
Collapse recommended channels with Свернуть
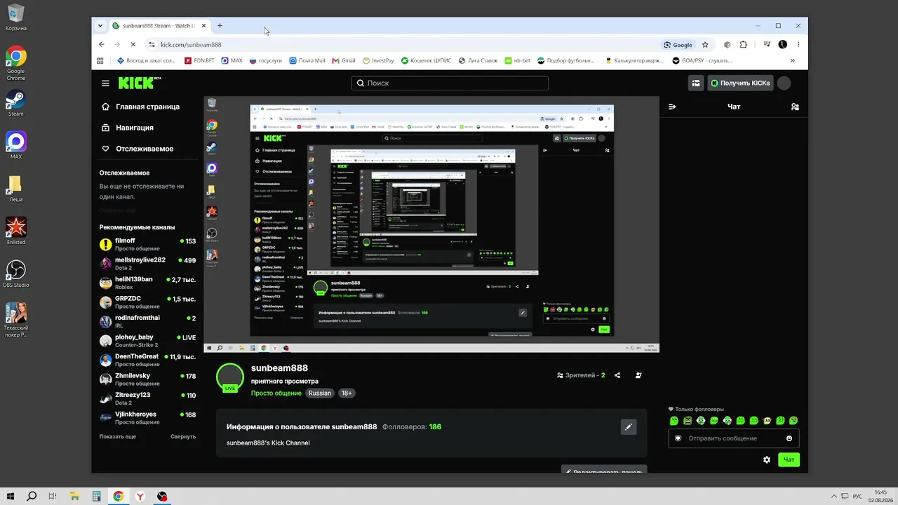[183, 436]
